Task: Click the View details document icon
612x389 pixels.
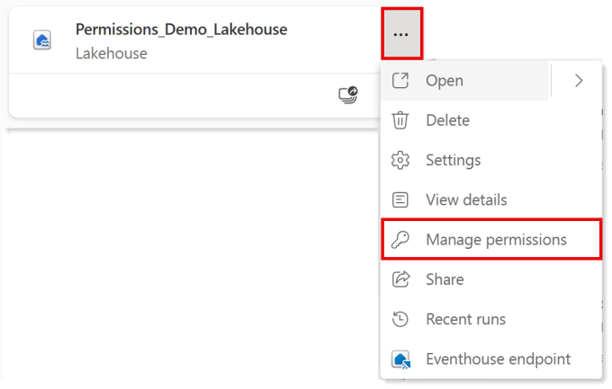Action: pos(400,200)
